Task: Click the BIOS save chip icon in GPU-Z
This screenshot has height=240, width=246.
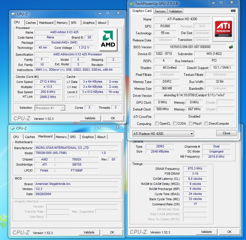Action: pos(231,47)
